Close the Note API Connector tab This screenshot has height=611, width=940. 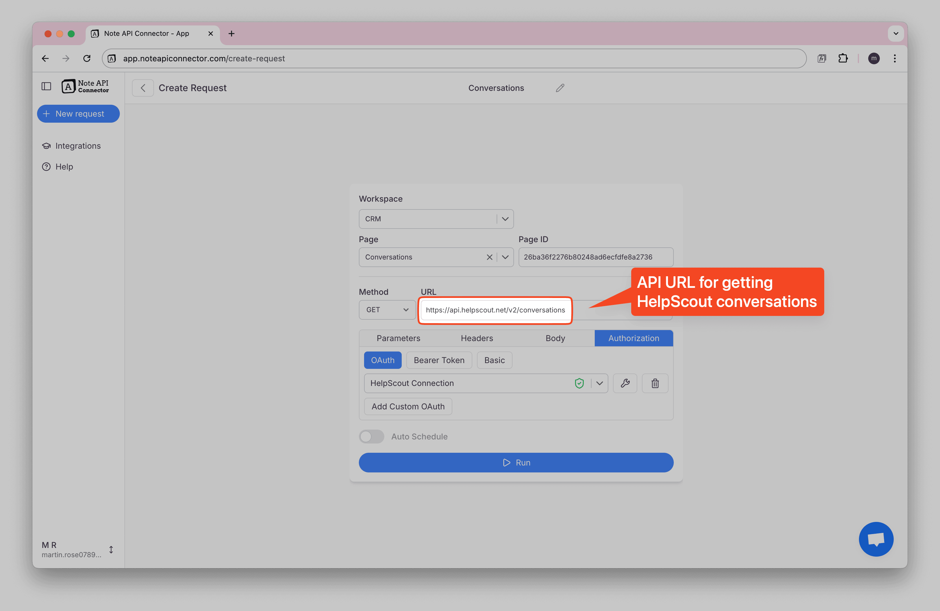click(210, 34)
